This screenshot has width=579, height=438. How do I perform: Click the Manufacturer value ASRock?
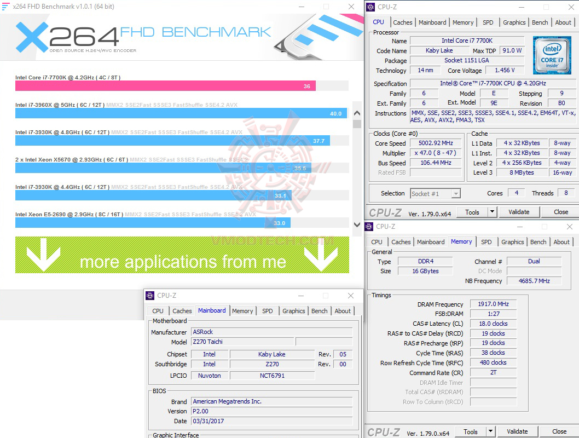pyautogui.click(x=272, y=332)
